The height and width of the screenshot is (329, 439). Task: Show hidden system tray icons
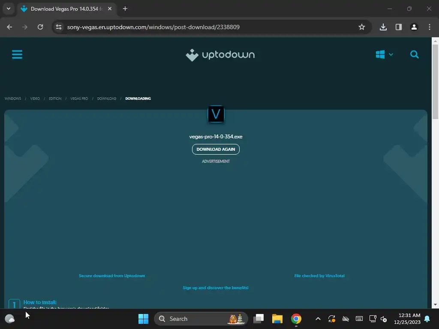318,319
